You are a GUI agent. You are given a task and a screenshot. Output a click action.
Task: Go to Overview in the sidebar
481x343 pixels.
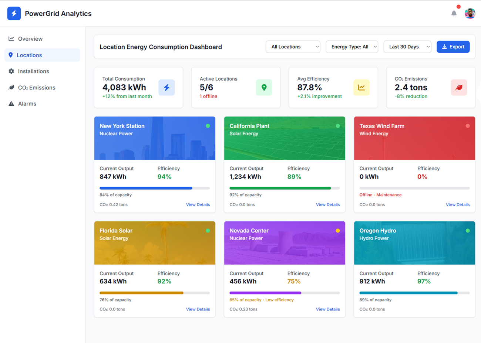pos(30,39)
